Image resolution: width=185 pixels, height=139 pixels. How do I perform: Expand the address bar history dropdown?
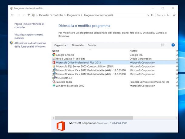tap(148, 15)
